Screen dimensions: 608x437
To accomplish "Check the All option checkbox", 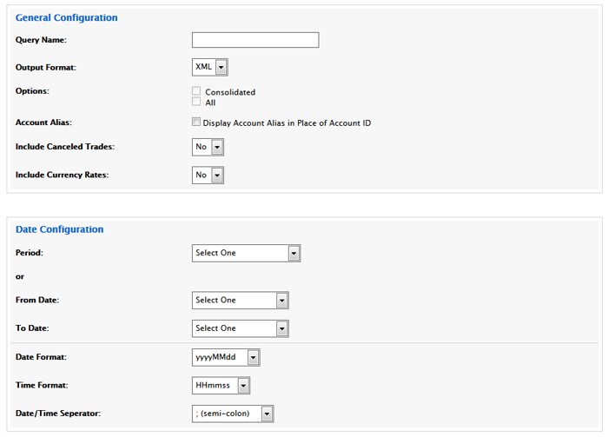I will (x=196, y=101).
